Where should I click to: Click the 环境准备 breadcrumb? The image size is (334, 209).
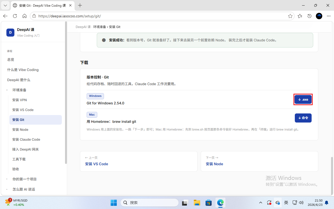(99, 27)
